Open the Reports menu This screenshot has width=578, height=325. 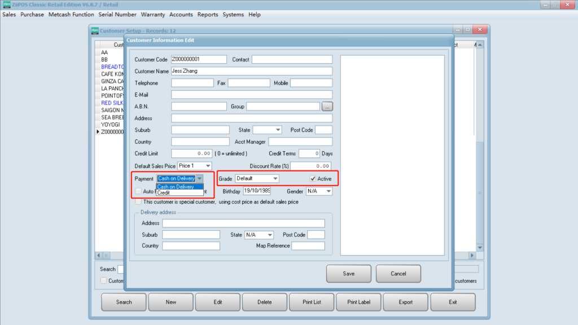tap(208, 15)
